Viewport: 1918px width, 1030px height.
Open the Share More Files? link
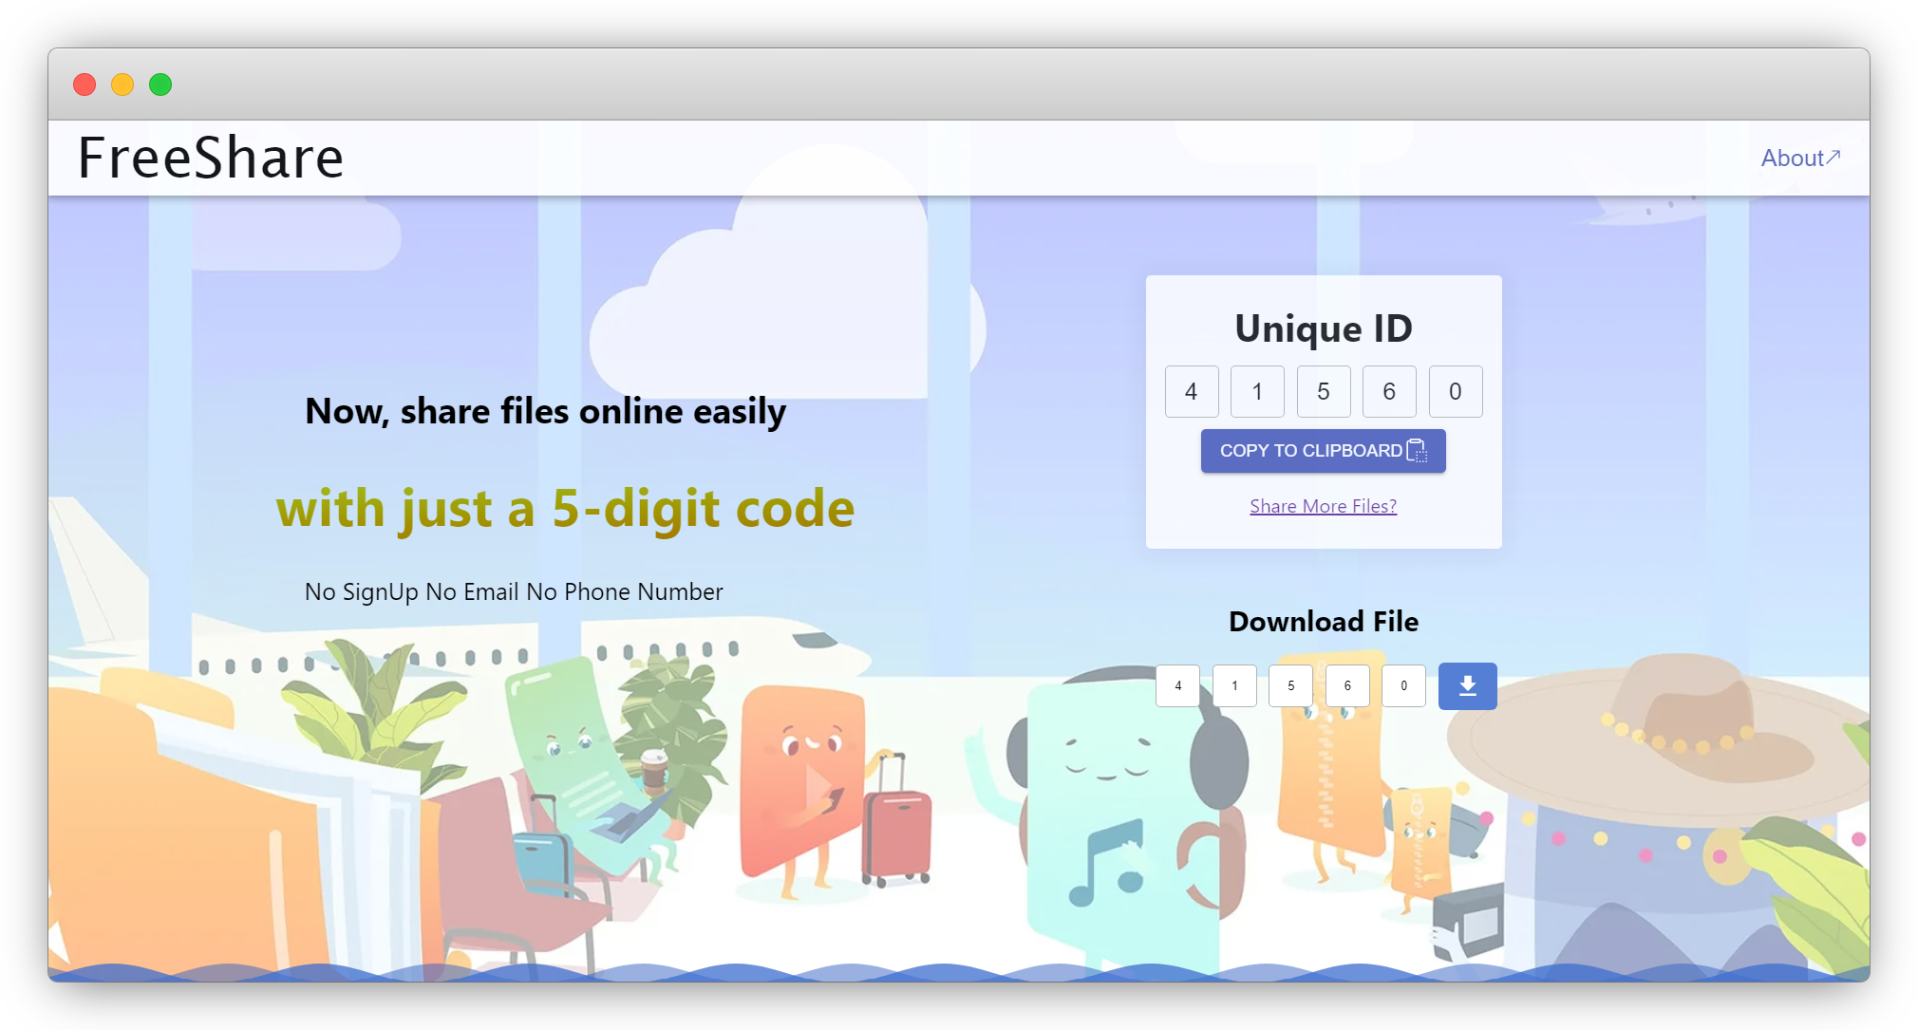pos(1323,506)
